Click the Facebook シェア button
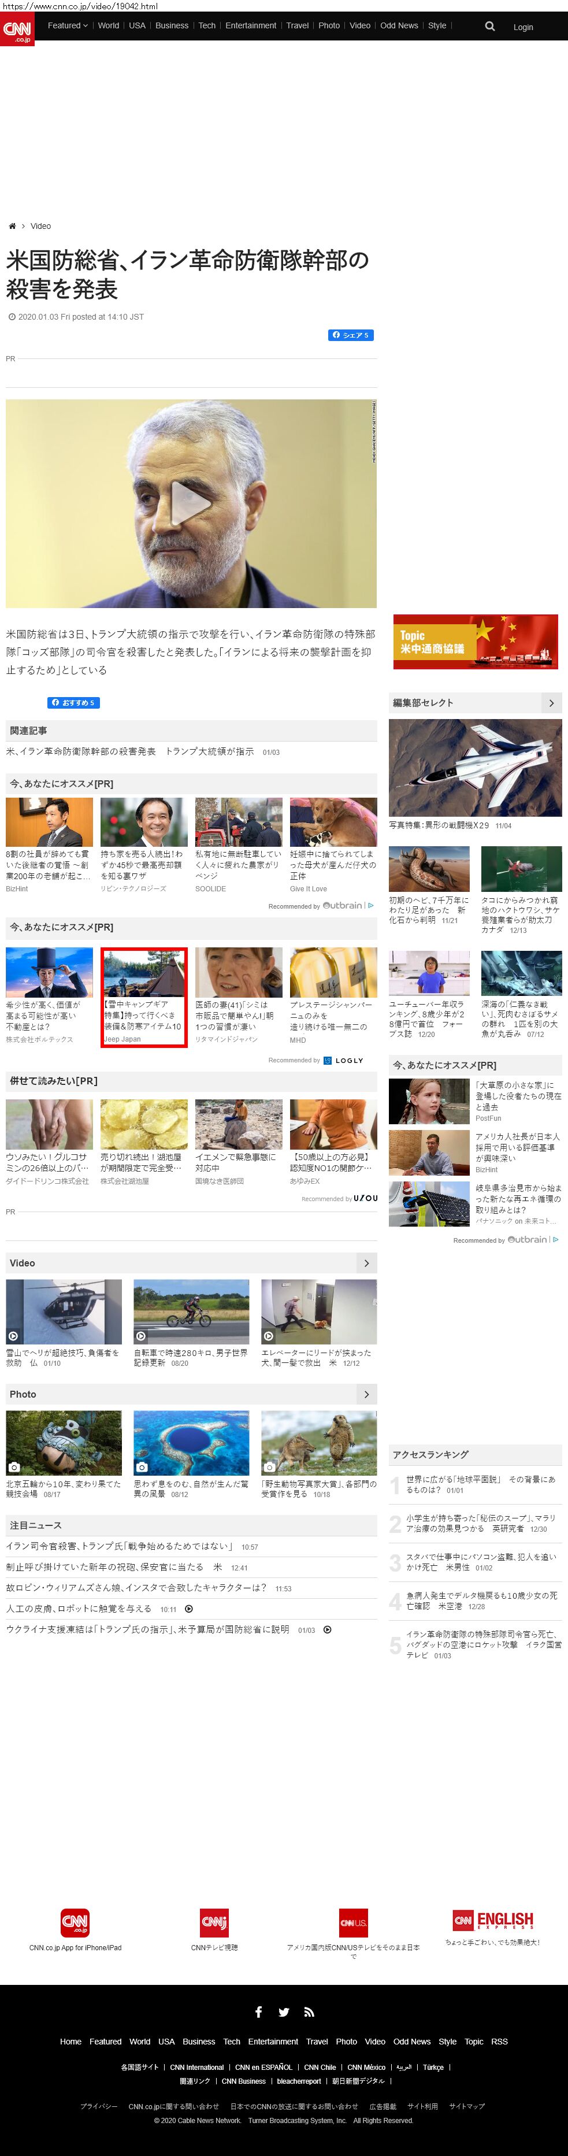The width and height of the screenshot is (568, 2156). 351,336
